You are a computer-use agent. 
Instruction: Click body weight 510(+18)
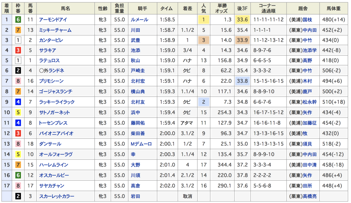(x=334, y=102)
